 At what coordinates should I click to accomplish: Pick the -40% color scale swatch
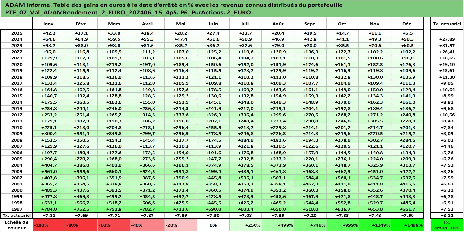point(147,225)
